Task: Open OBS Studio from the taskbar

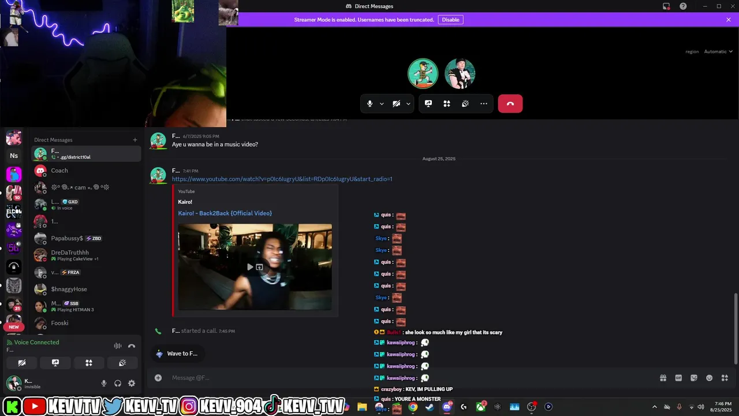Action: [532, 407]
